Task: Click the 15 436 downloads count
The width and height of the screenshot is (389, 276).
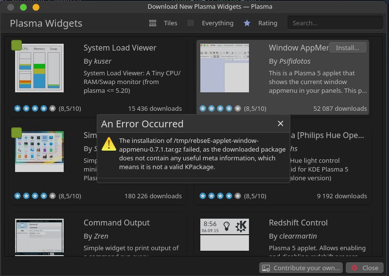Action: [x=155, y=108]
